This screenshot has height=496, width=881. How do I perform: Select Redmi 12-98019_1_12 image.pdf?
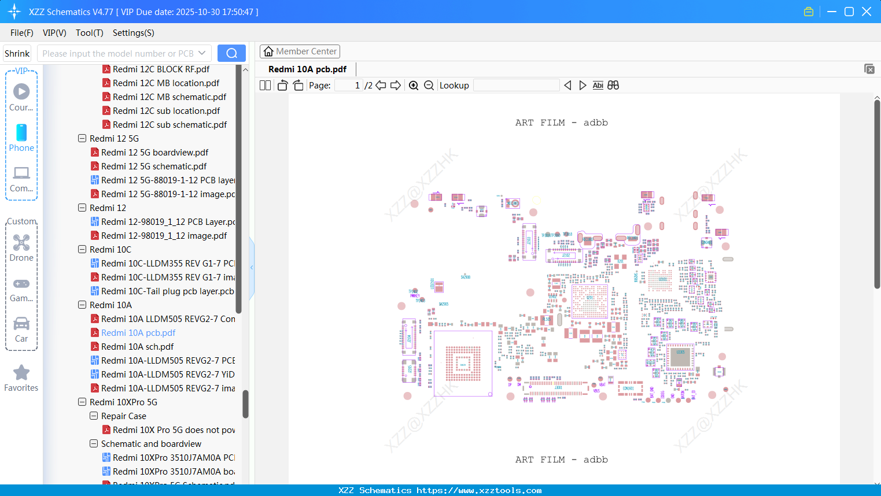(164, 236)
